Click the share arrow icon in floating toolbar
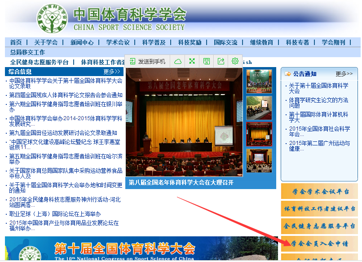This screenshot has width=362, height=262. 221,61
